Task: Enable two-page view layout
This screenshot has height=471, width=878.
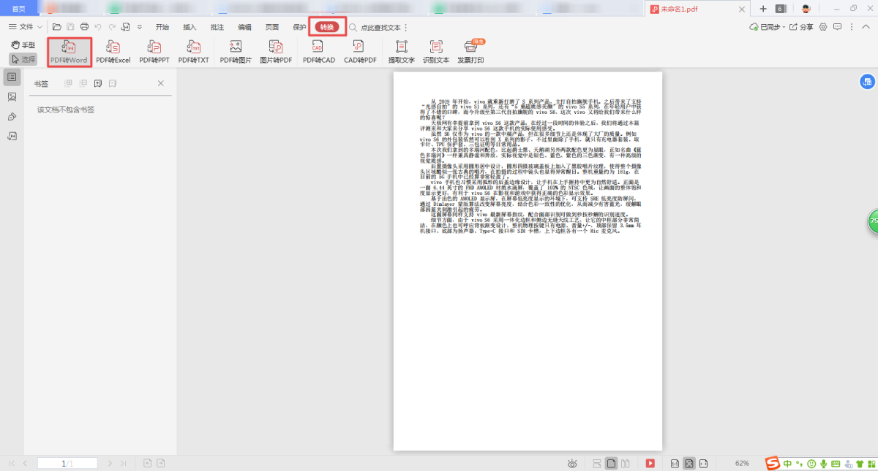Action: coord(626,463)
